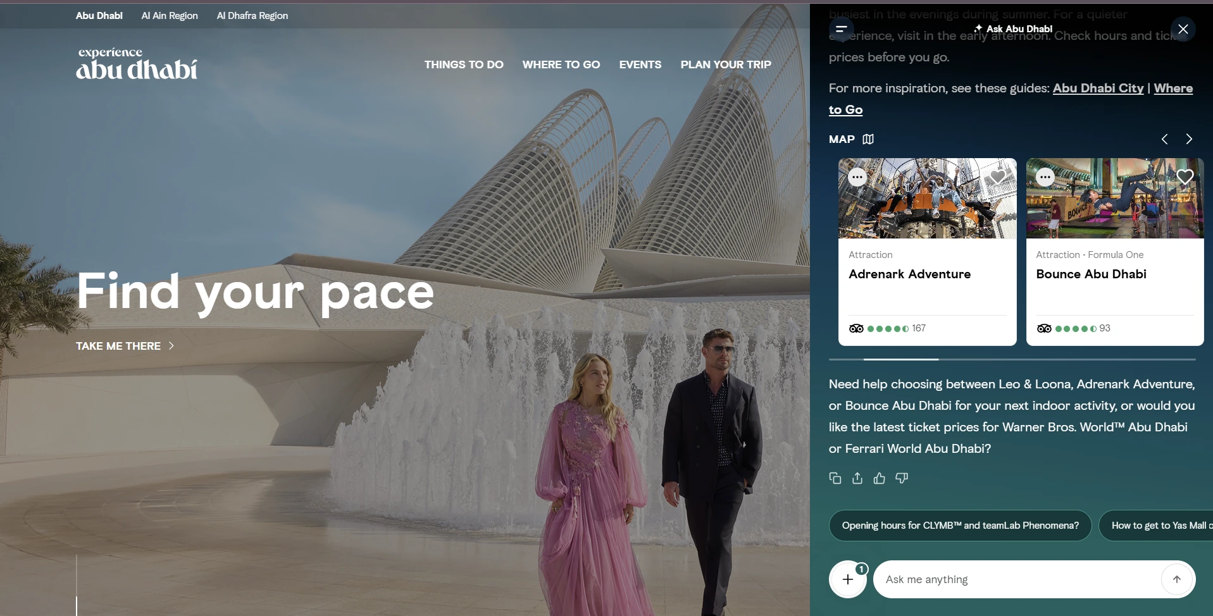1213x616 pixels.
Task: Open more options on Bounce Abu Dhabi card
Action: [1045, 177]
